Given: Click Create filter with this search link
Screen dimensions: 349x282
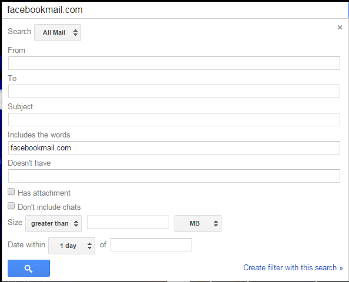Looking at the screenshot, I should [x=293, y=267].
